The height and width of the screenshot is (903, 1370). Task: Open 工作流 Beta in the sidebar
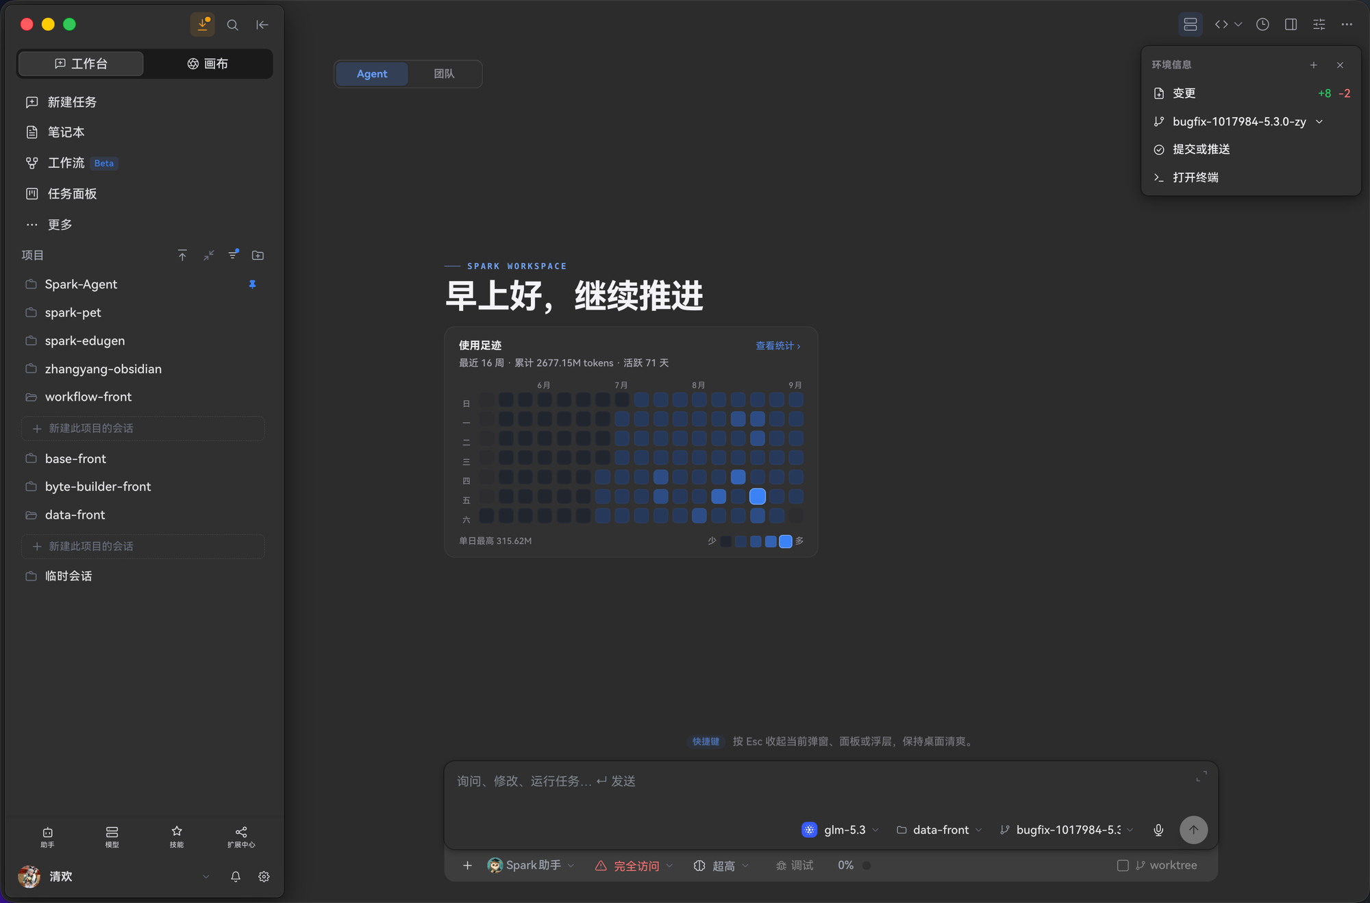coord(142,163)
